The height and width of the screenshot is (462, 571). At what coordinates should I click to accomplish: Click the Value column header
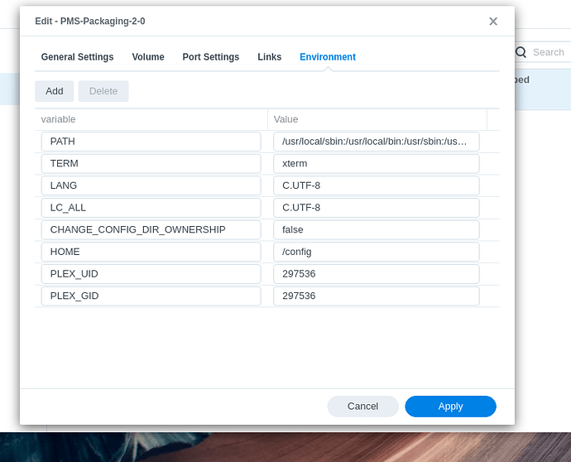(377, 119)
